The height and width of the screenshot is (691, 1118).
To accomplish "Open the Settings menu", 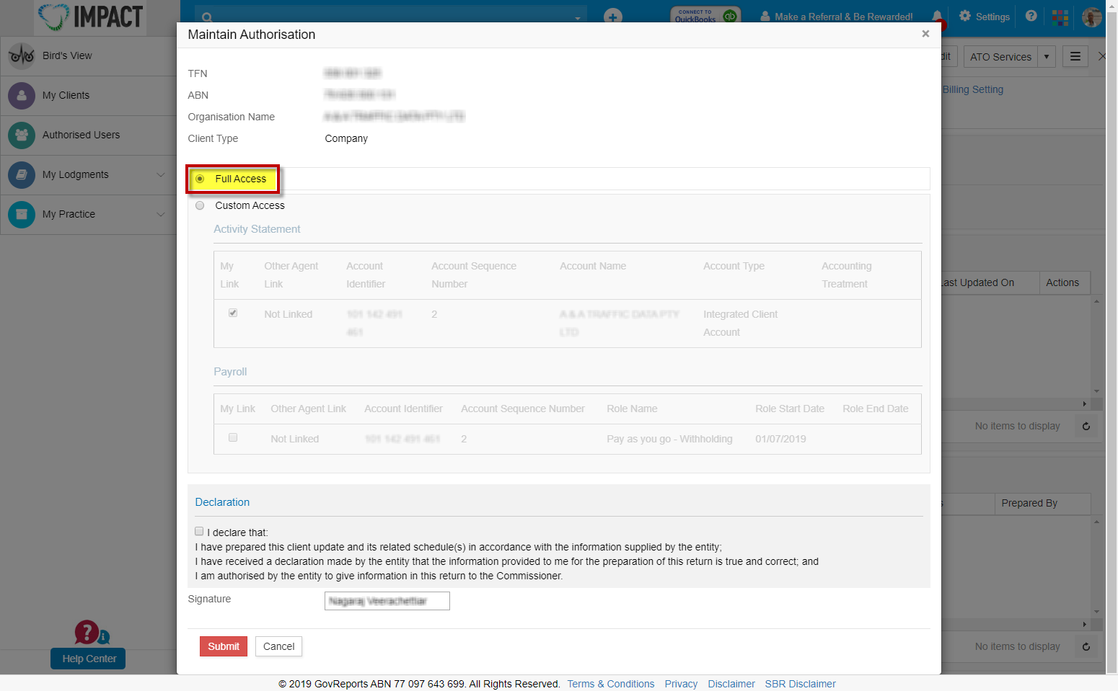I will click(984, 17).
